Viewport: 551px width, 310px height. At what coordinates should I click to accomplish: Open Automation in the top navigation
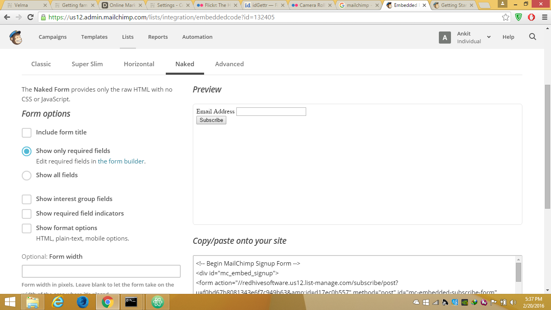[x=197, y=37]
